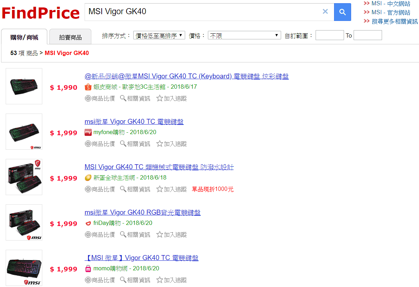Switch to the 拍賣商品 tab
The height and width of the screenshot is (287, 419).
pyautogui.click(x=71, y=37)
